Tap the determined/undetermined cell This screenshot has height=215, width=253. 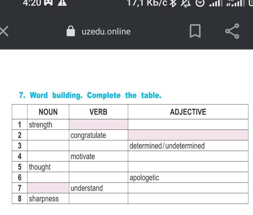(188, 146)
